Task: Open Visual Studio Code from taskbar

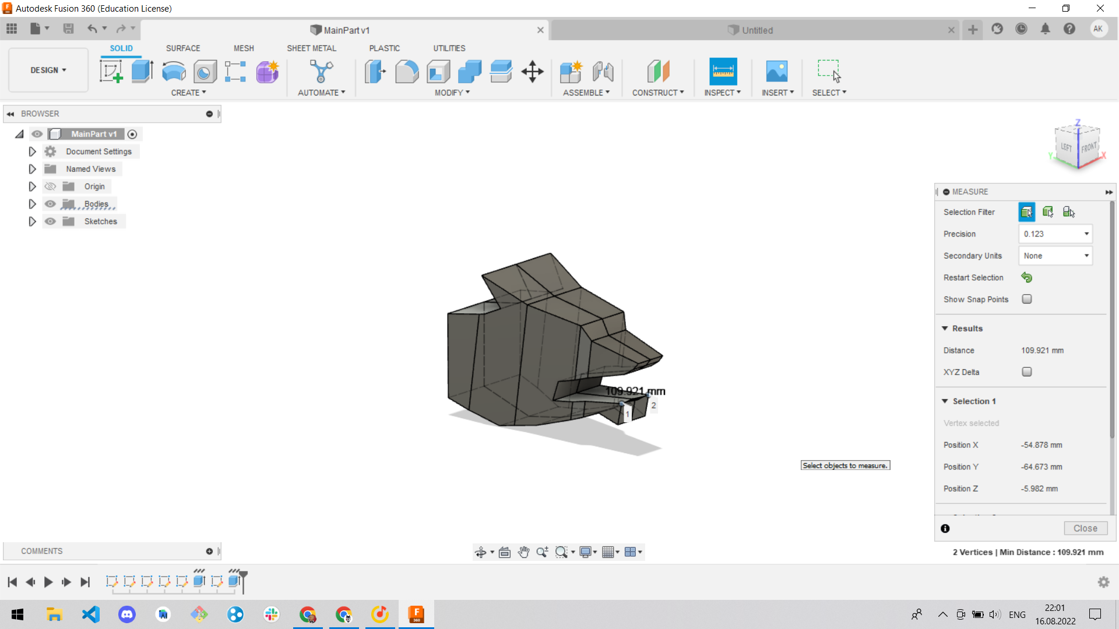Action: [91, 614]
